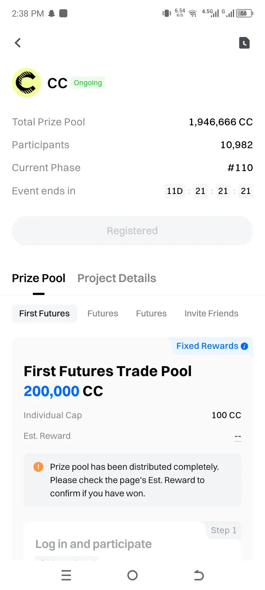
Task: Tap the Snapchat notification icon in status bar
Action: pos(52,14)
